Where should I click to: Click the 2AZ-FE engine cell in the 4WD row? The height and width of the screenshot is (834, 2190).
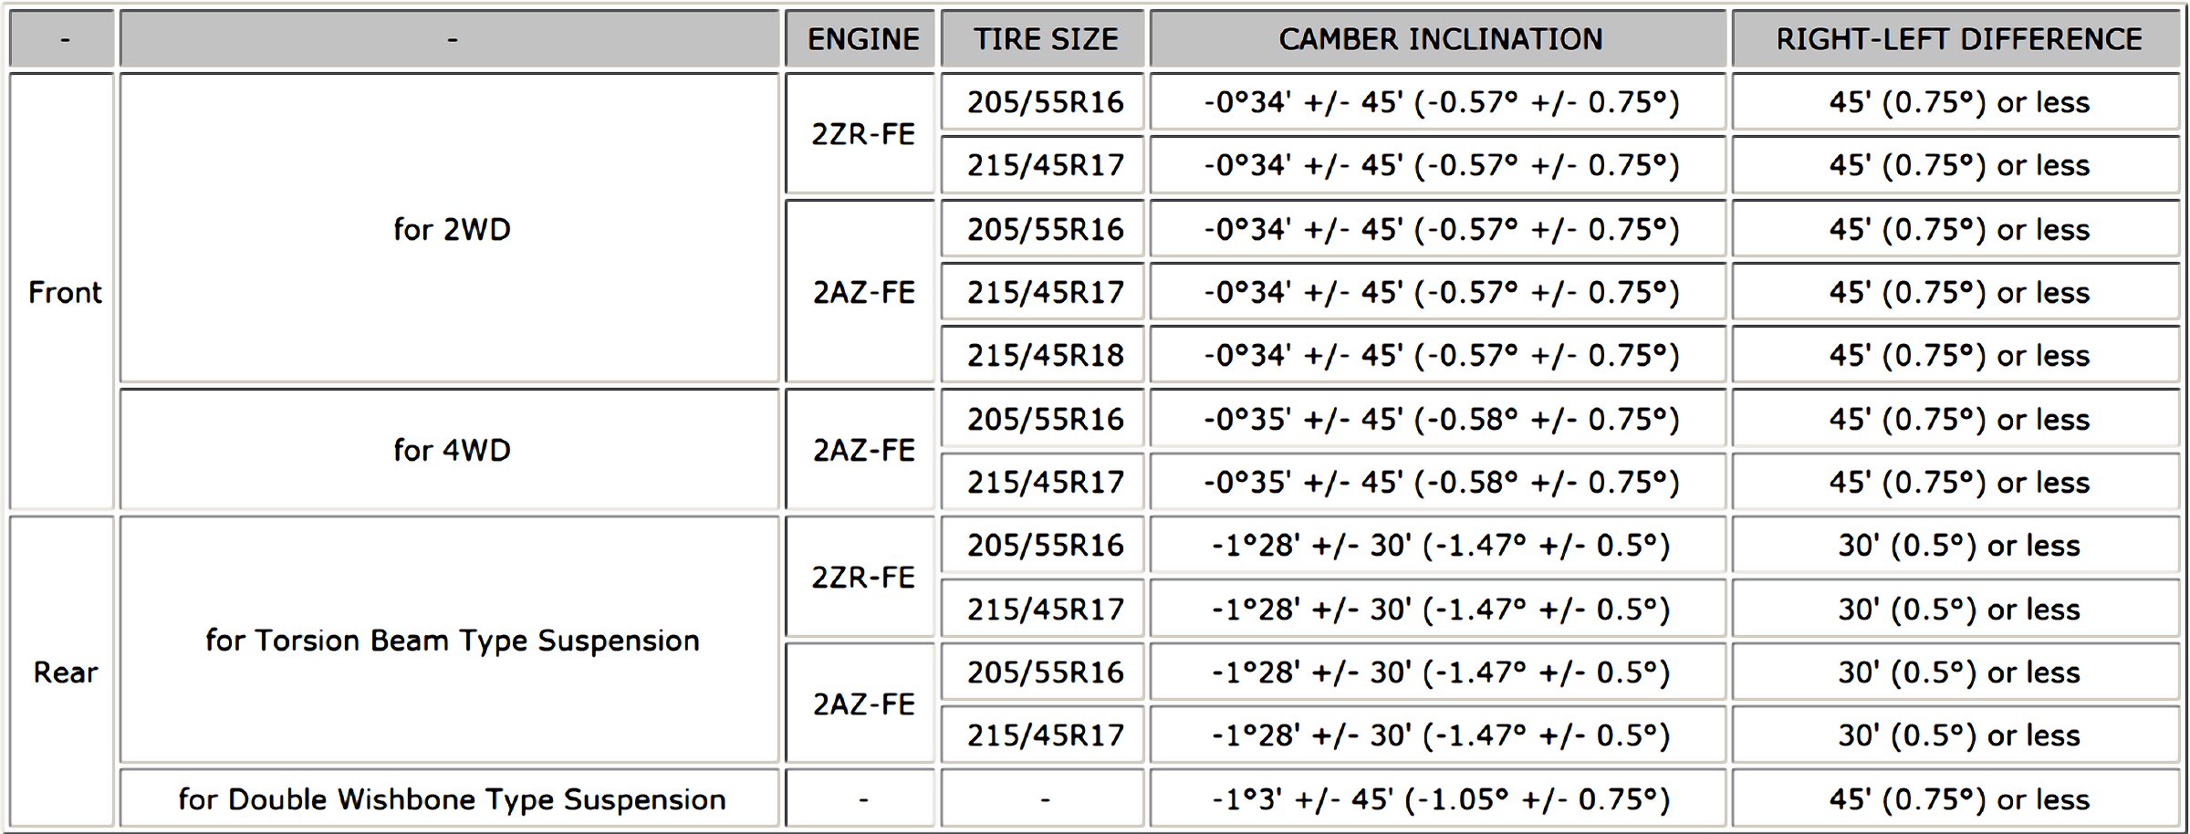coord(862,450)
